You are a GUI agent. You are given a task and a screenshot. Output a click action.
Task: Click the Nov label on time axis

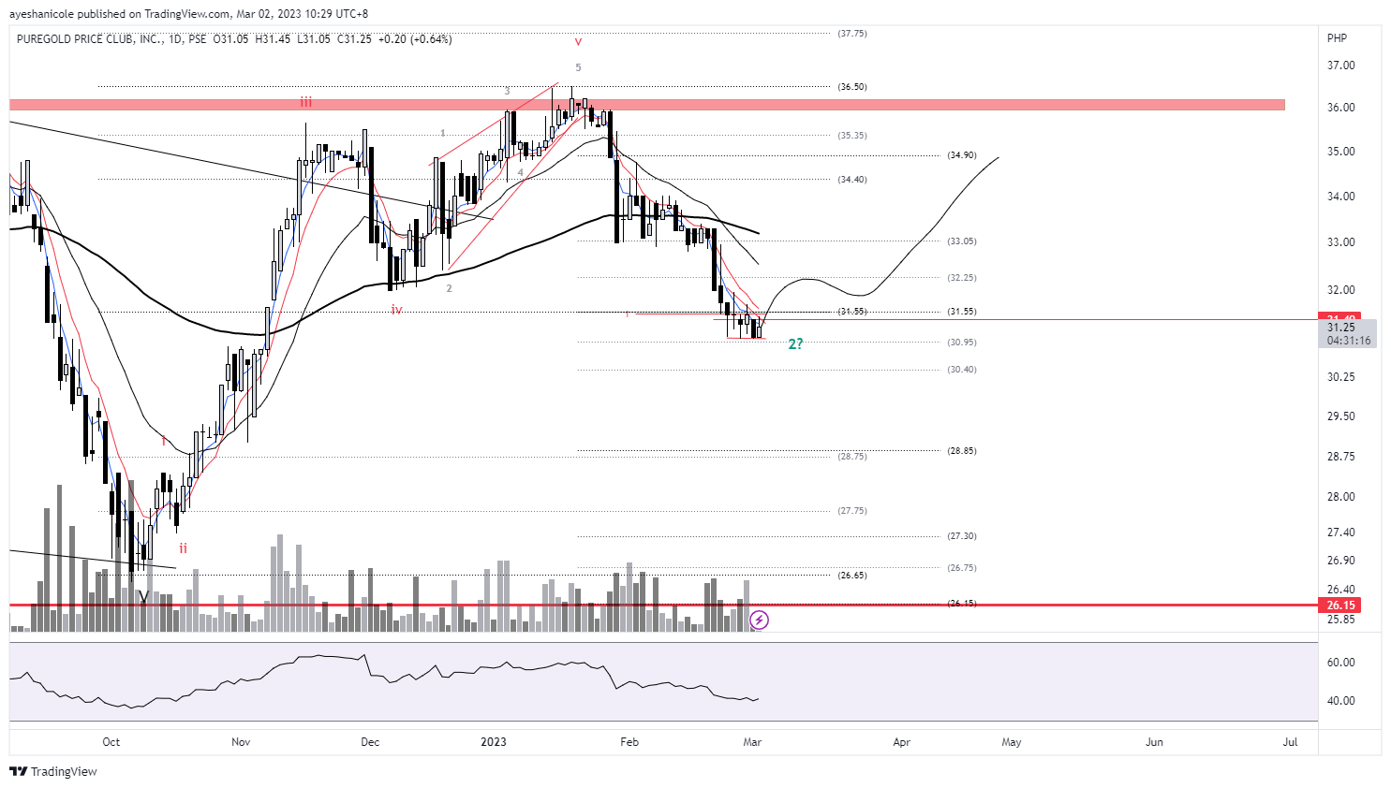click(x=241, y=742)
